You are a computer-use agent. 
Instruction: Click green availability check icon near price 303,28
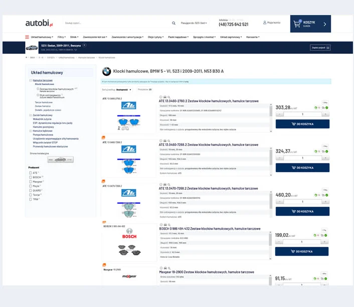[x=327, y=108]
